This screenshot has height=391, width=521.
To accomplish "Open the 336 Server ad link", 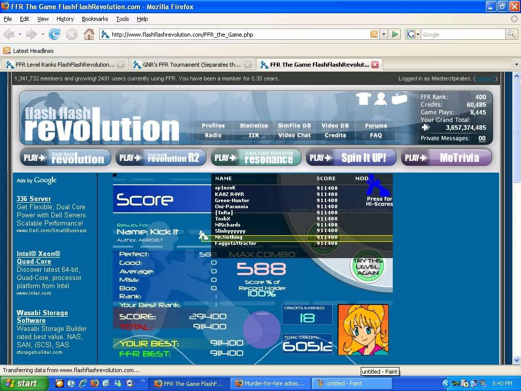I will [34, 199].
